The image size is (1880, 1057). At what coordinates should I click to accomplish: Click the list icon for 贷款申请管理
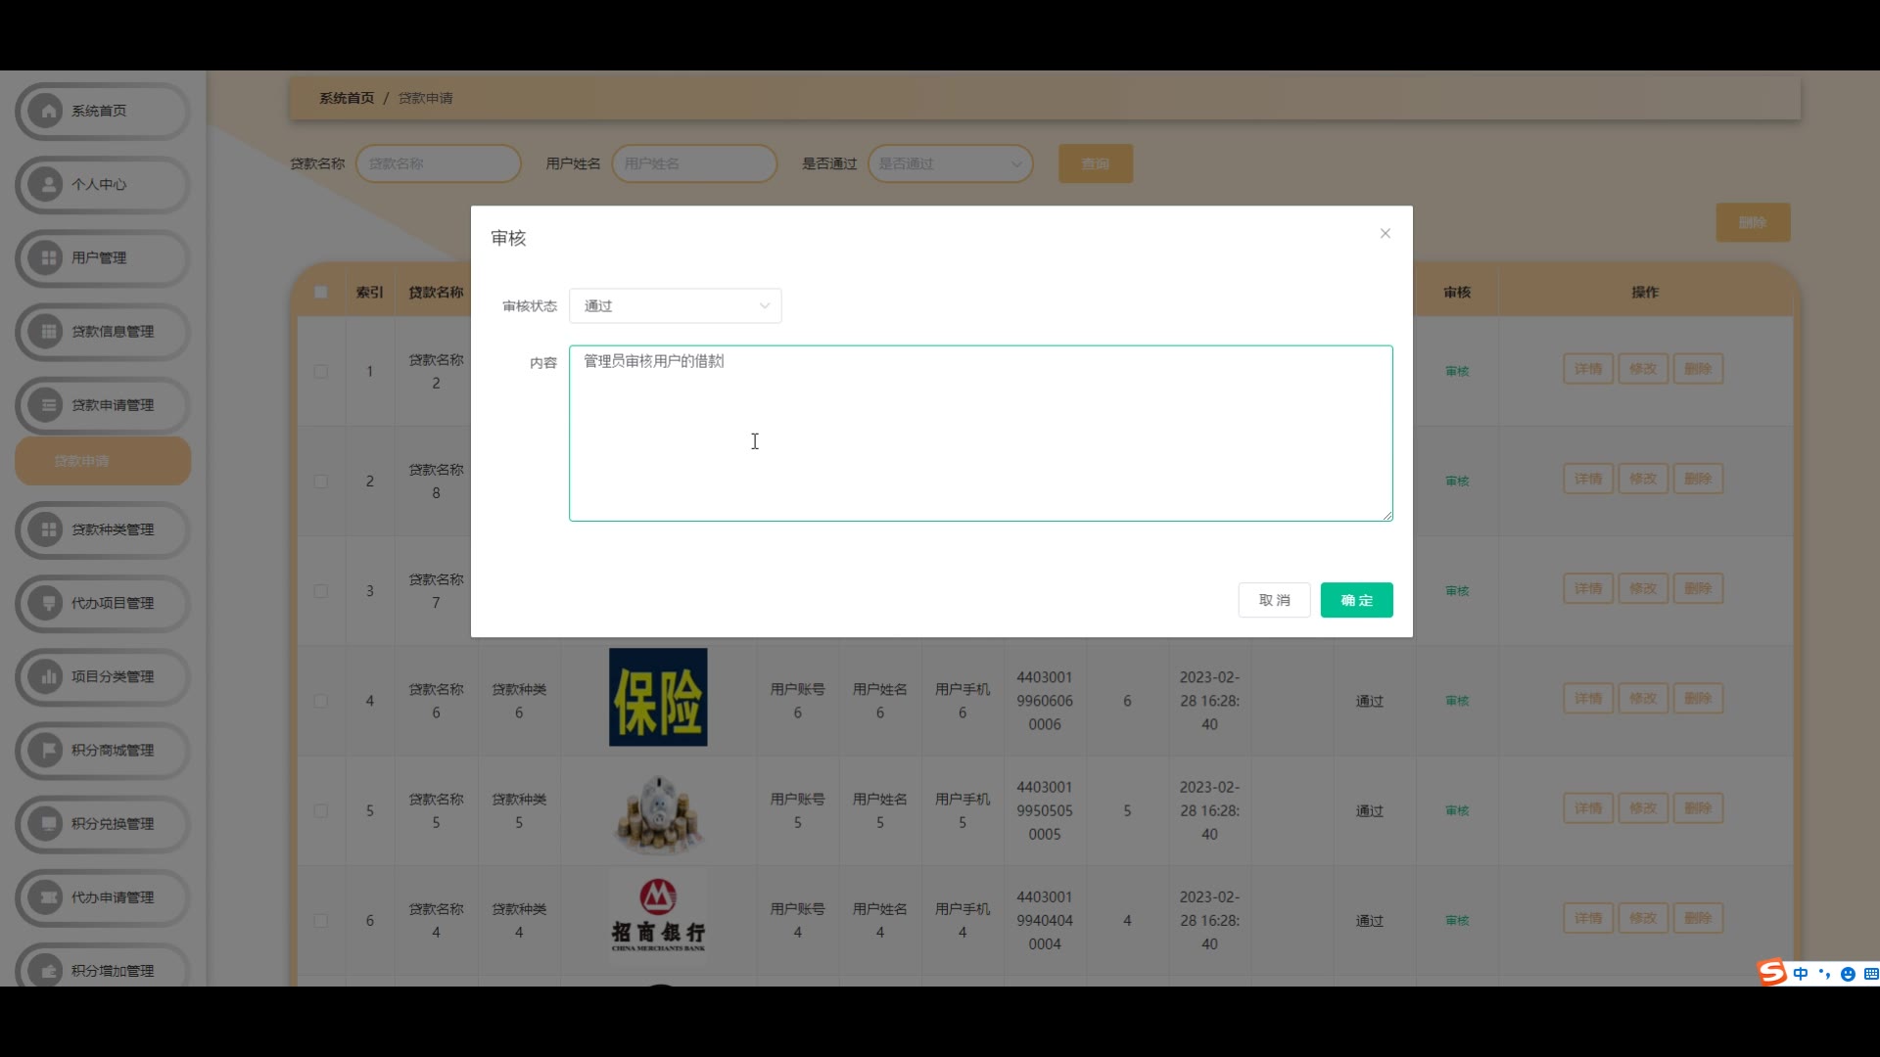tap(46, 404)
